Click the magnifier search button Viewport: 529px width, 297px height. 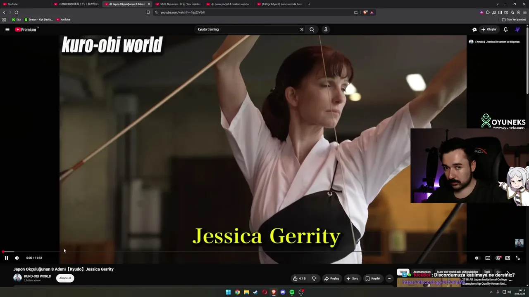(312, 29)
